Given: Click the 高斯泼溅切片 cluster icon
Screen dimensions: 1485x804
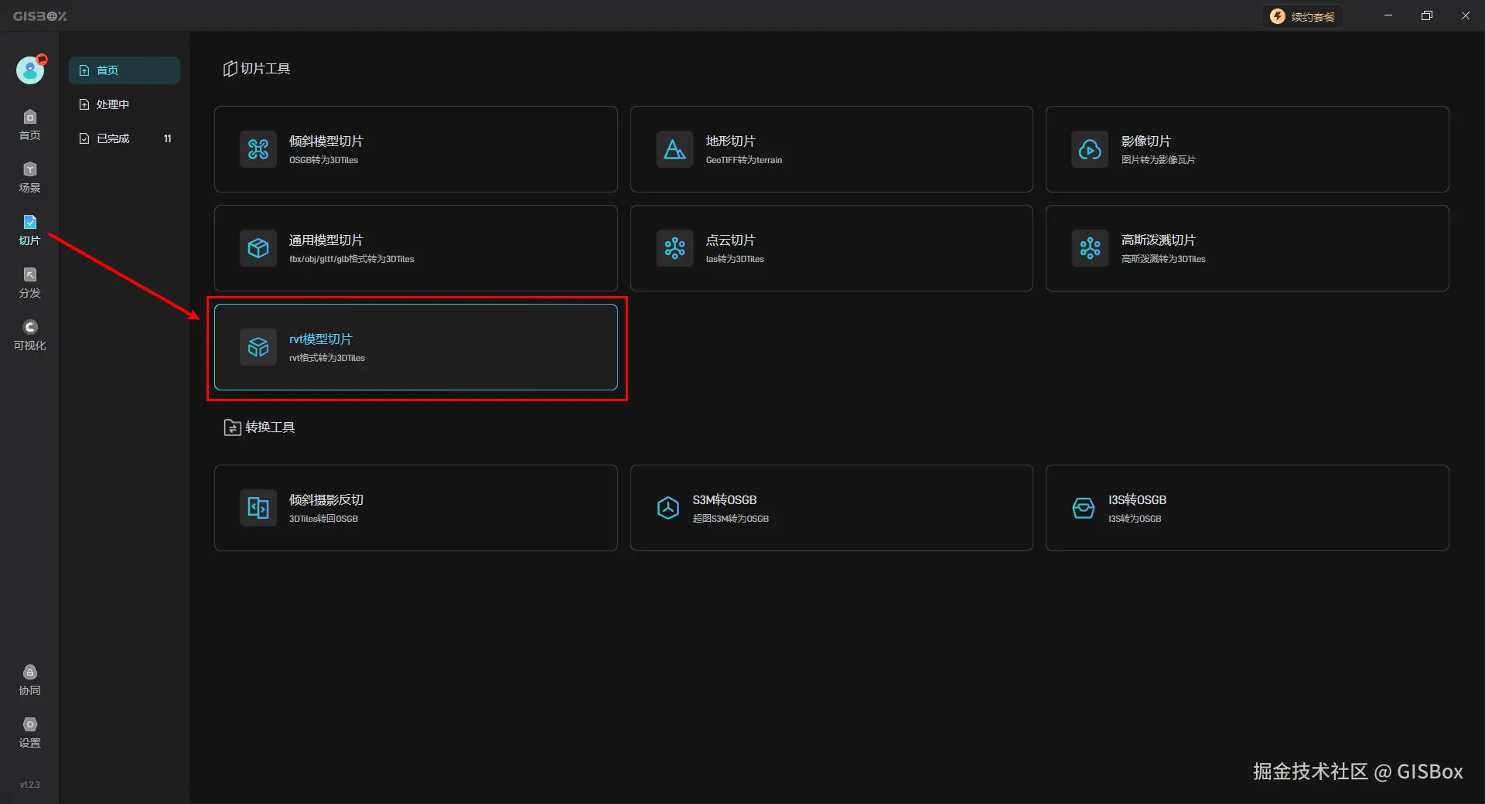Looking at the screenshot, I should coord(1090,248).
